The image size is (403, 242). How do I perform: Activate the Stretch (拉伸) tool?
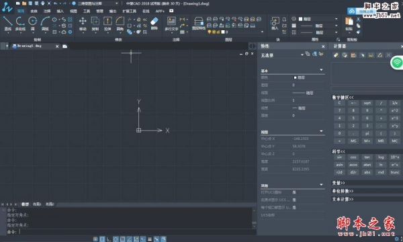pos(107,23)
